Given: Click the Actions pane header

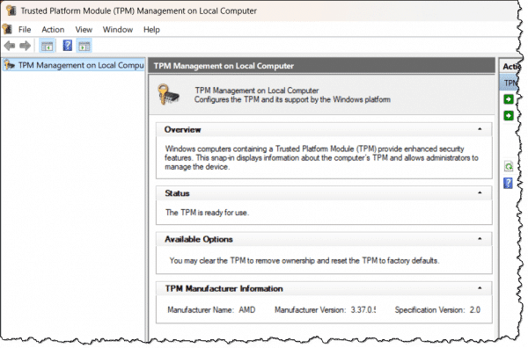Looking at the screenshot, I should tap(510, 66).
